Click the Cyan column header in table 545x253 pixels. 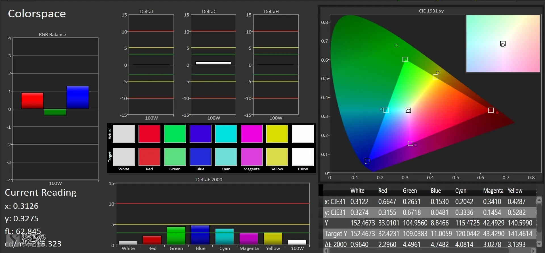[x=461, y=191]
